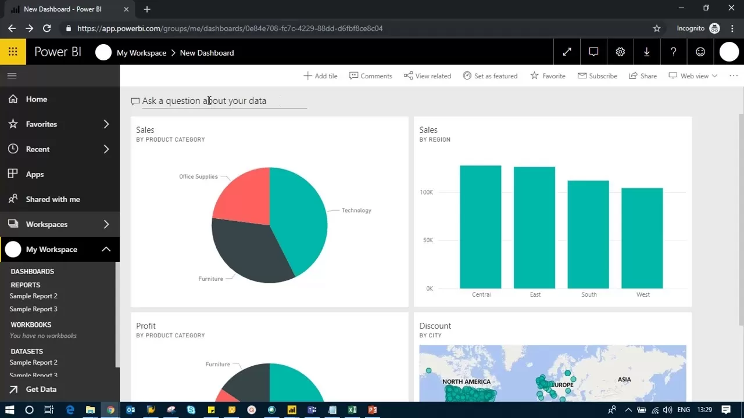The width and height of the screenshot is (744, 418).
Task: Set the dashboard as featured
Action: [490, 75]
